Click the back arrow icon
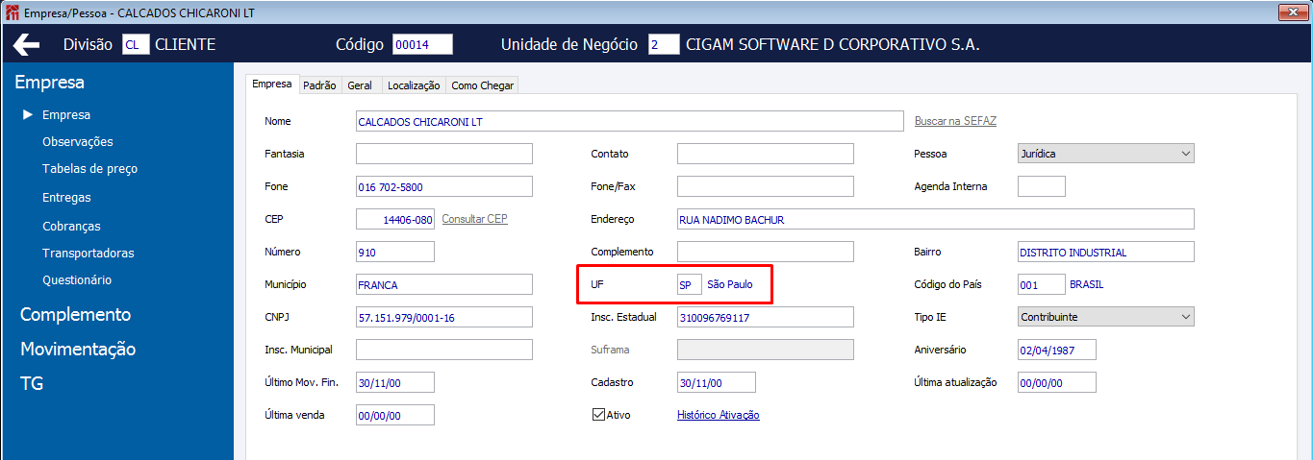1313x460 pixels. (26, 45)
